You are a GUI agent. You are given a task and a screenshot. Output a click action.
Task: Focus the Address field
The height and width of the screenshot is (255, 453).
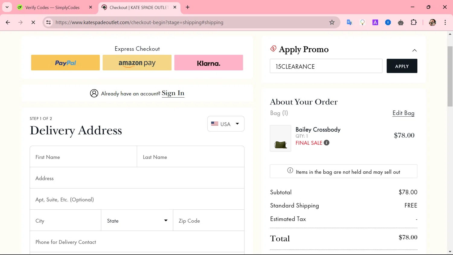point(137,178)
